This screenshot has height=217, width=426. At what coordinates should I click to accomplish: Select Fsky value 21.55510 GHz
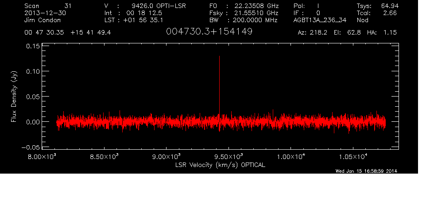click(256, 13)
